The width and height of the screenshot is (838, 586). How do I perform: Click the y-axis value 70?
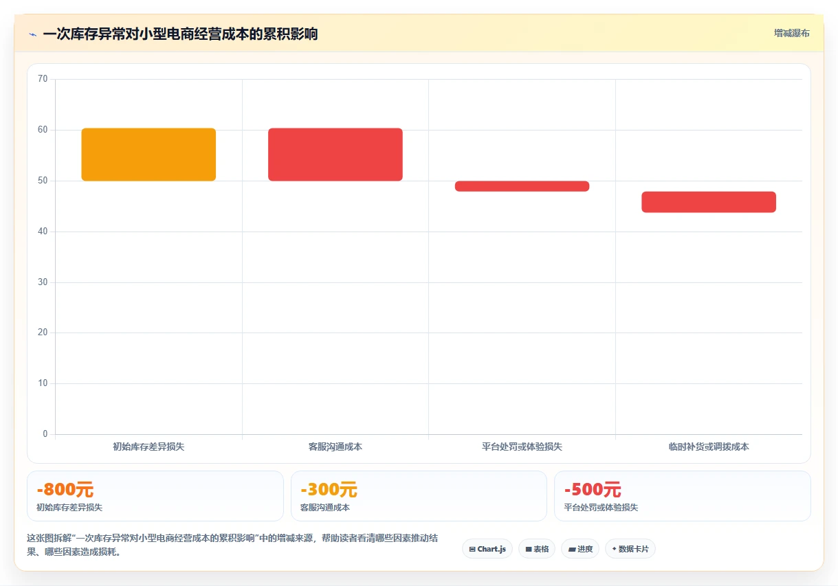[x=43, y=79]
